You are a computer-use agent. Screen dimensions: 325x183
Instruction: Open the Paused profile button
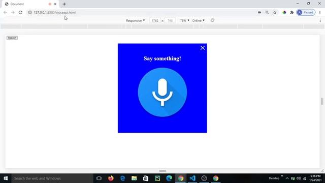pyautogui.click(x=306, y=12)
